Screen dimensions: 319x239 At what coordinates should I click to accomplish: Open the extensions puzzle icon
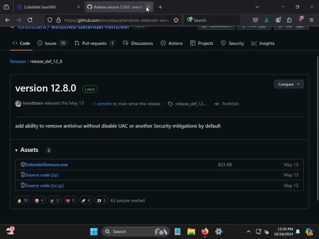289,20
